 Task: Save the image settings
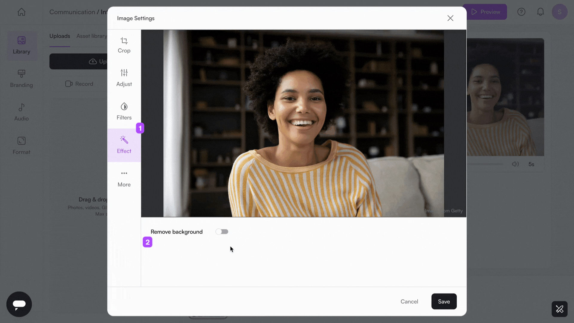click(x=444, y=301)
